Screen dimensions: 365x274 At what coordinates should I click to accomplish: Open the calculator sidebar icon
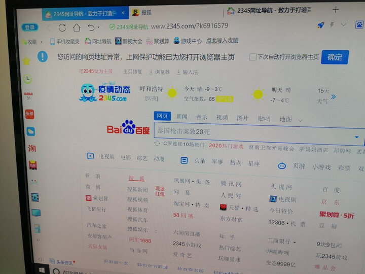tap(37, 229)
